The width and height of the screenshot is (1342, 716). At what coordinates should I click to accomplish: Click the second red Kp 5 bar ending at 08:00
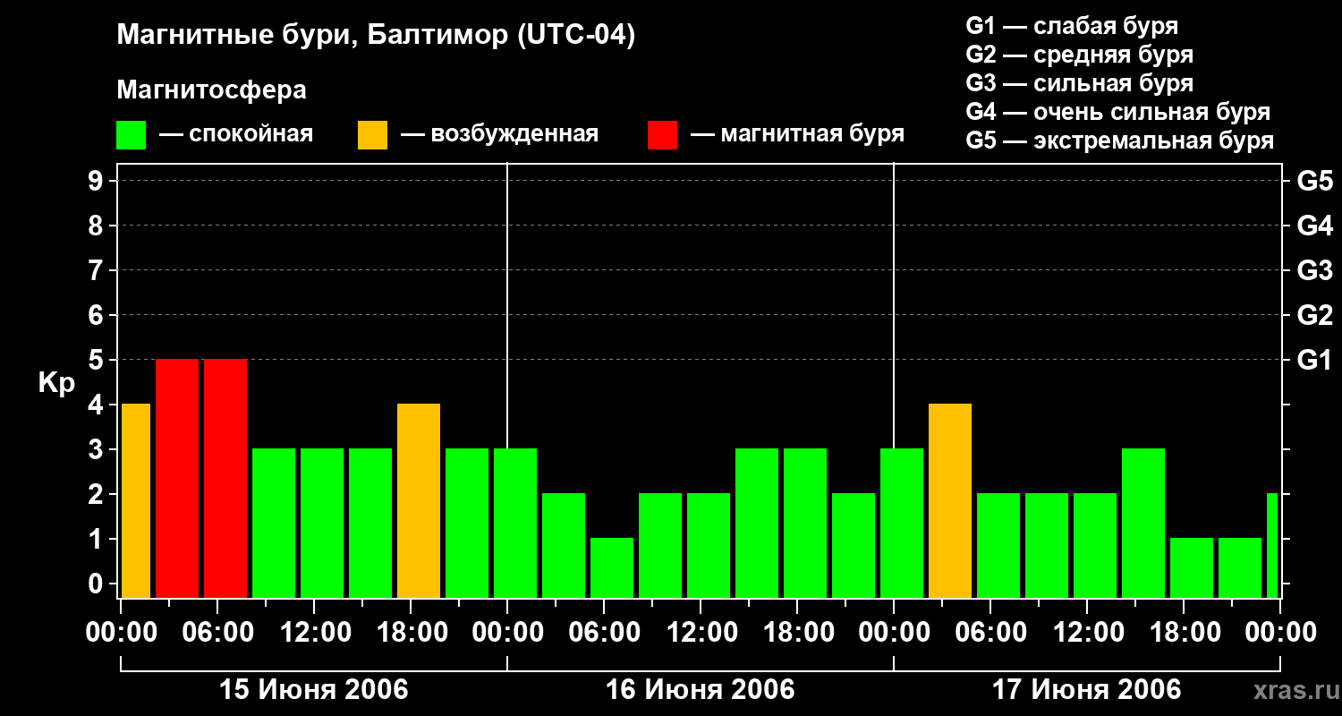point(225,479)
